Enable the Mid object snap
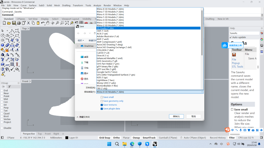This screenshot has width=264, height=148. coord(2,99)
